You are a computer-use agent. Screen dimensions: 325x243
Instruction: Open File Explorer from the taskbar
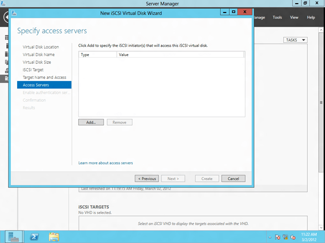tap(54, 237)
